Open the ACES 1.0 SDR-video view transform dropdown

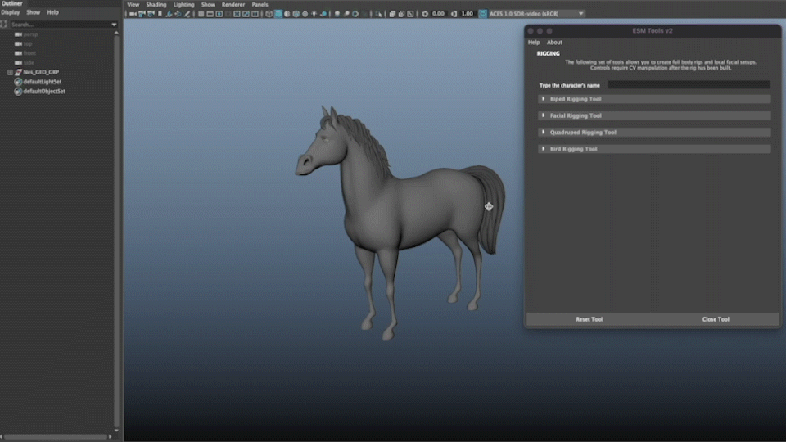pos(536,14)
